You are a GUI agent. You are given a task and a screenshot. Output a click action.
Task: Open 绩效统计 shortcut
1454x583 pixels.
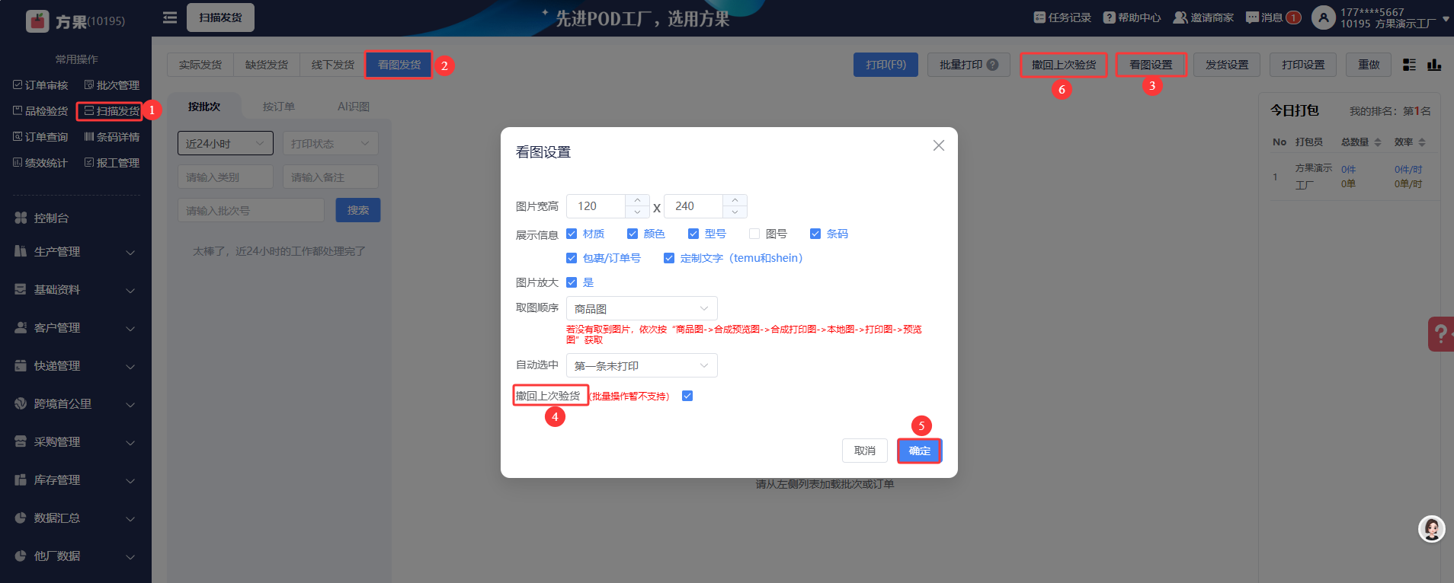40,163
